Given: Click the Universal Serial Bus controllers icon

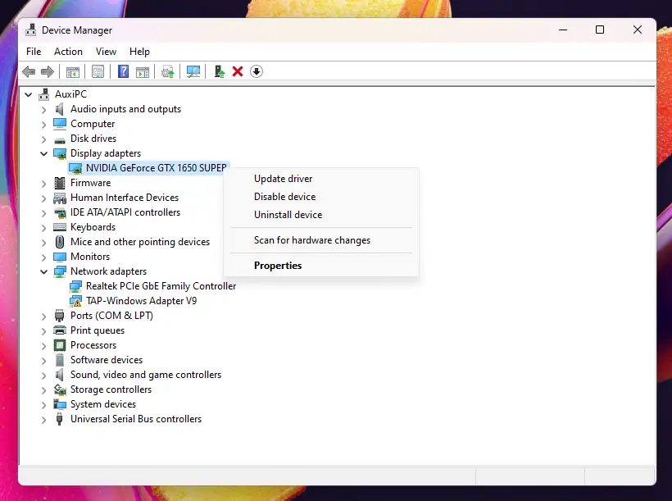Looking at the screenshot, I should (x=60, y=419).
